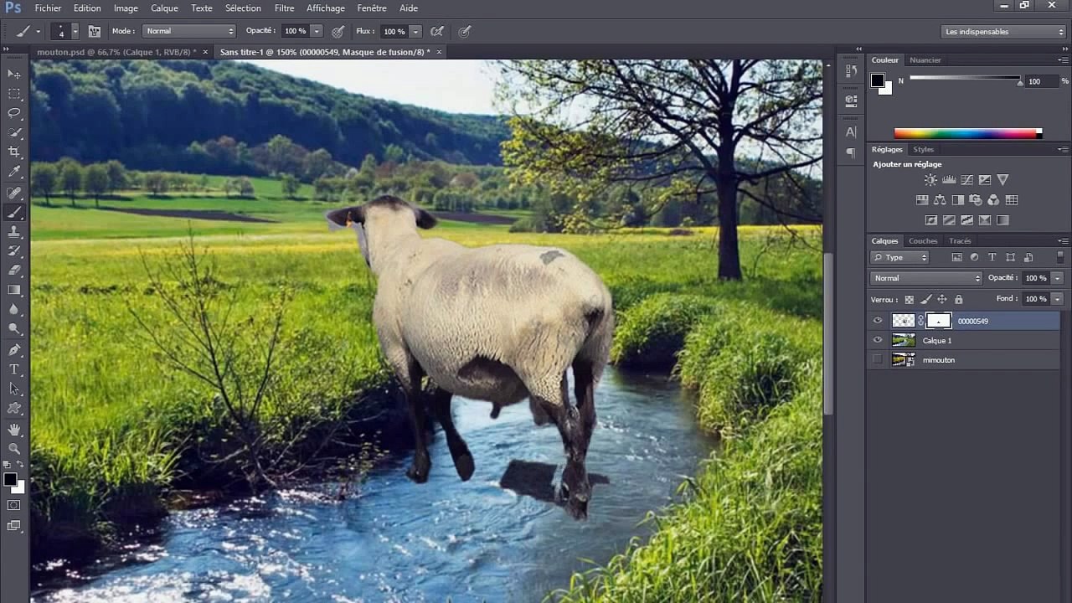Select the Rectangular Marquee tool
The height and width of the screenshot is (603, 1072).
coord(14,94)
